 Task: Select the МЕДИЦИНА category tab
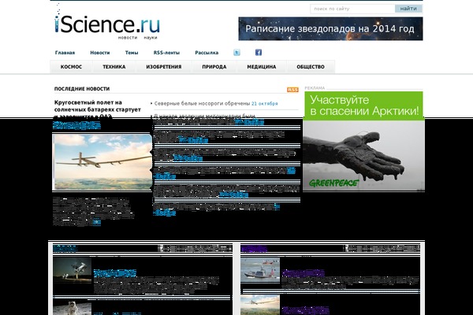pos(262,67)
